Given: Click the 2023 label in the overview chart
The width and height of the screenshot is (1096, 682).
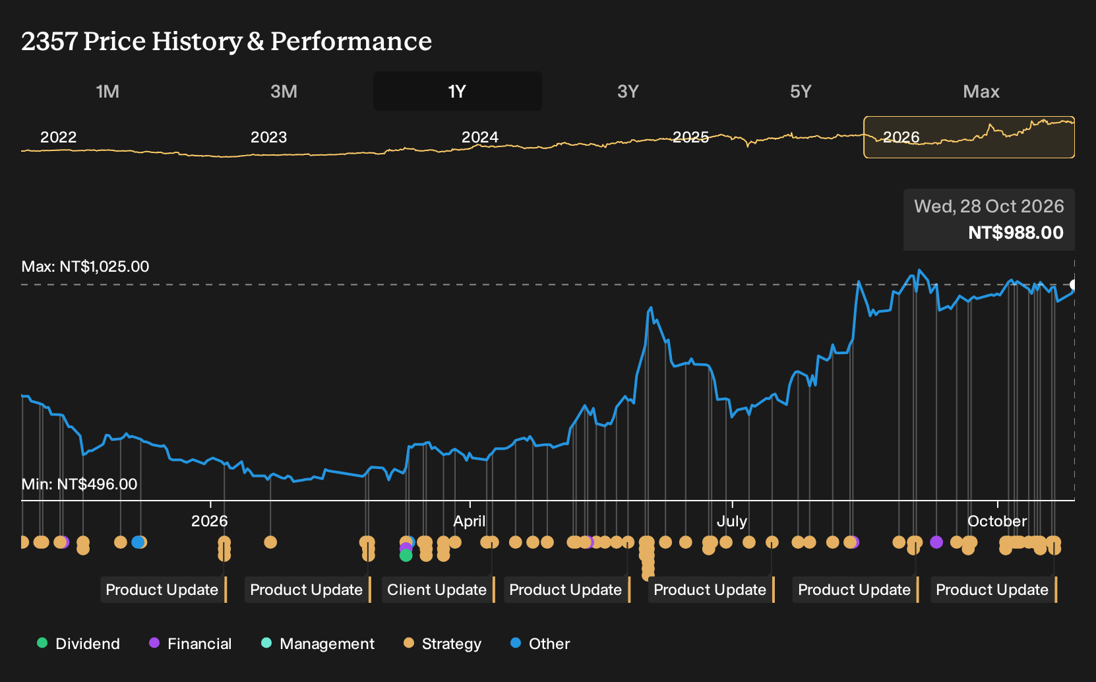Looking at the screenshot, I should 269,137.
